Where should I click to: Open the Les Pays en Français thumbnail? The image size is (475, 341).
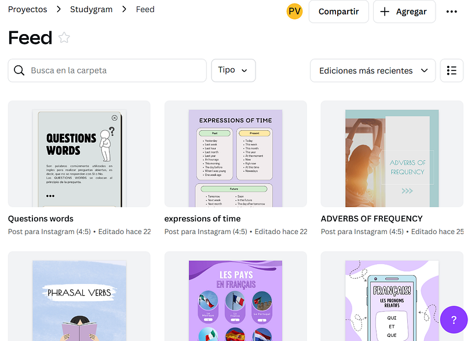pos(236,296)
